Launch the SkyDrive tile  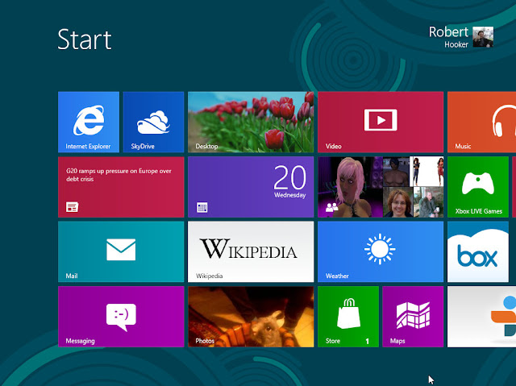(153, 122)
